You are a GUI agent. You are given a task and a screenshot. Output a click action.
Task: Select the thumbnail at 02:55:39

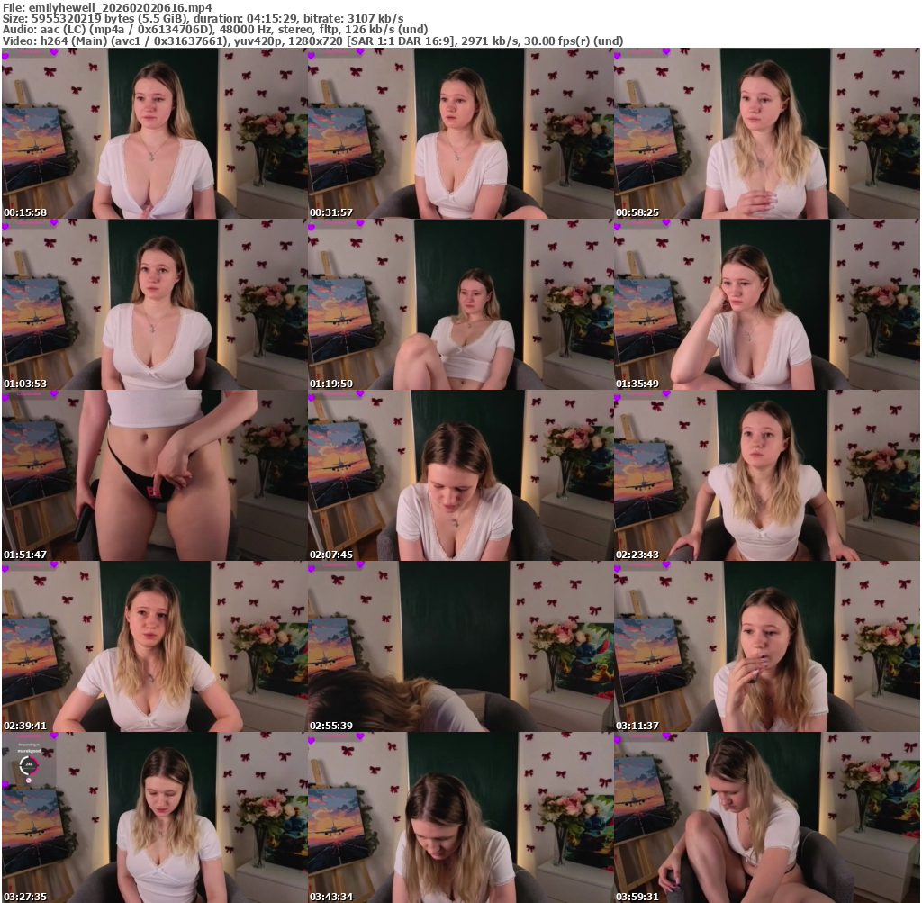(460, 646)
